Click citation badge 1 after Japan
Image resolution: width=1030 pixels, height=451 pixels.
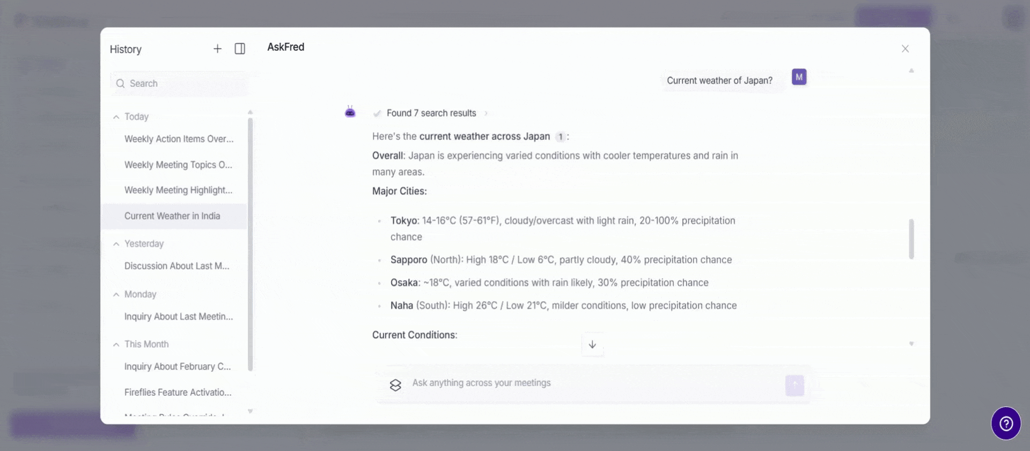coord(560,137)
